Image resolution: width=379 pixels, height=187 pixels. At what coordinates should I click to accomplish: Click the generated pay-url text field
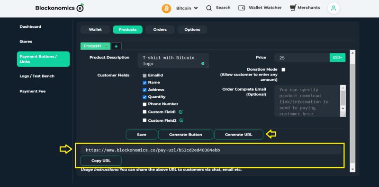coord(211,150)
